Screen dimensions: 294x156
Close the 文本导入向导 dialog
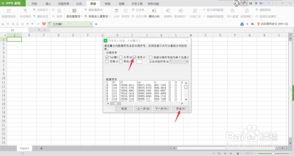click(187, 41)
